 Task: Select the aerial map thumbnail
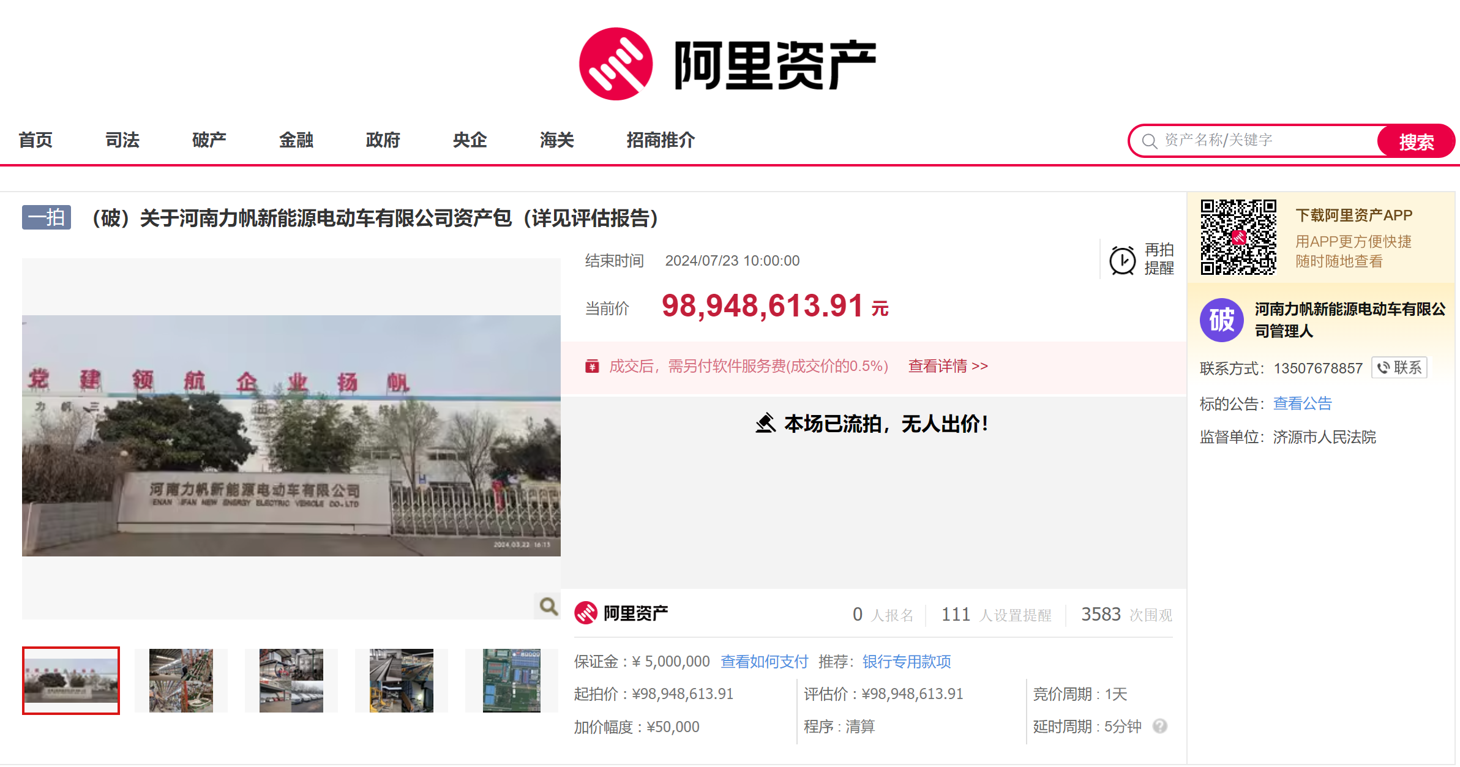pyautogui.click(x=512, y=680)
